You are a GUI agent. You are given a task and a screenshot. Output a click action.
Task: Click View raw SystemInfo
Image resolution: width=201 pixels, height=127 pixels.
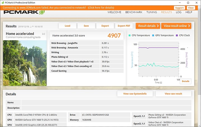point(135,94)
